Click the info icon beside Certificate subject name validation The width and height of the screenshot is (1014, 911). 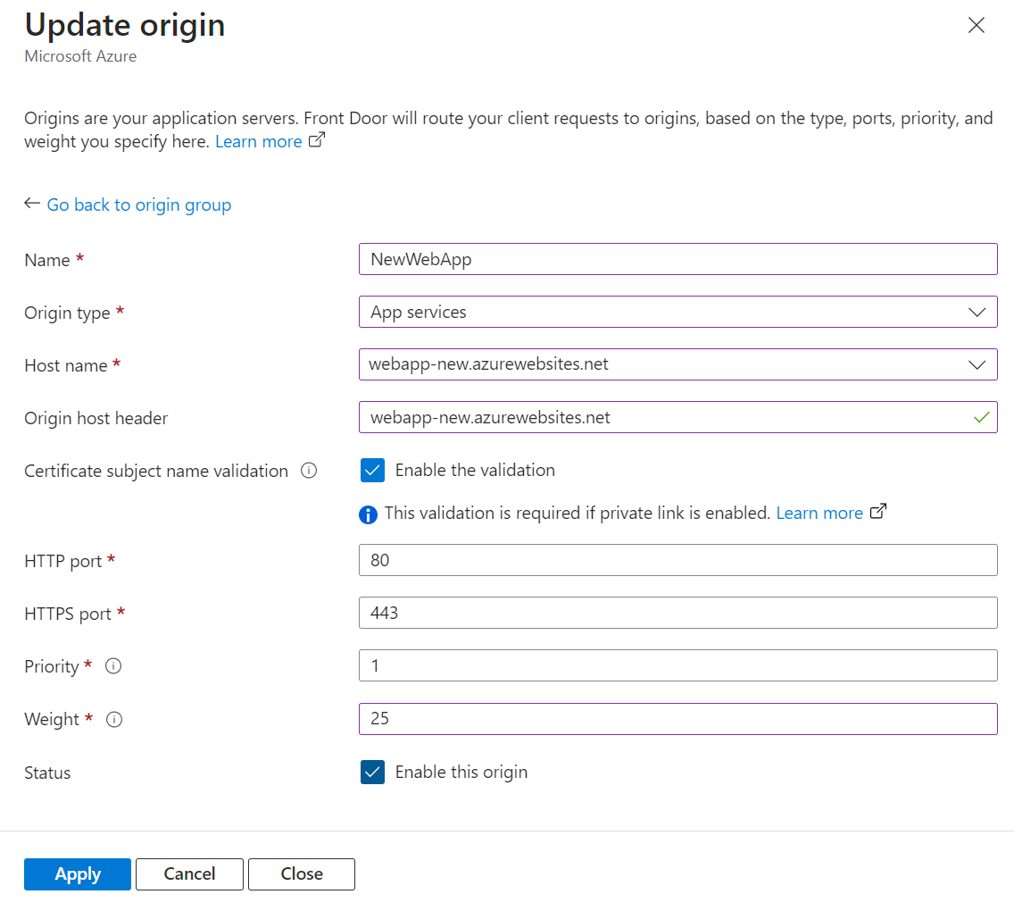pos(310,470)
